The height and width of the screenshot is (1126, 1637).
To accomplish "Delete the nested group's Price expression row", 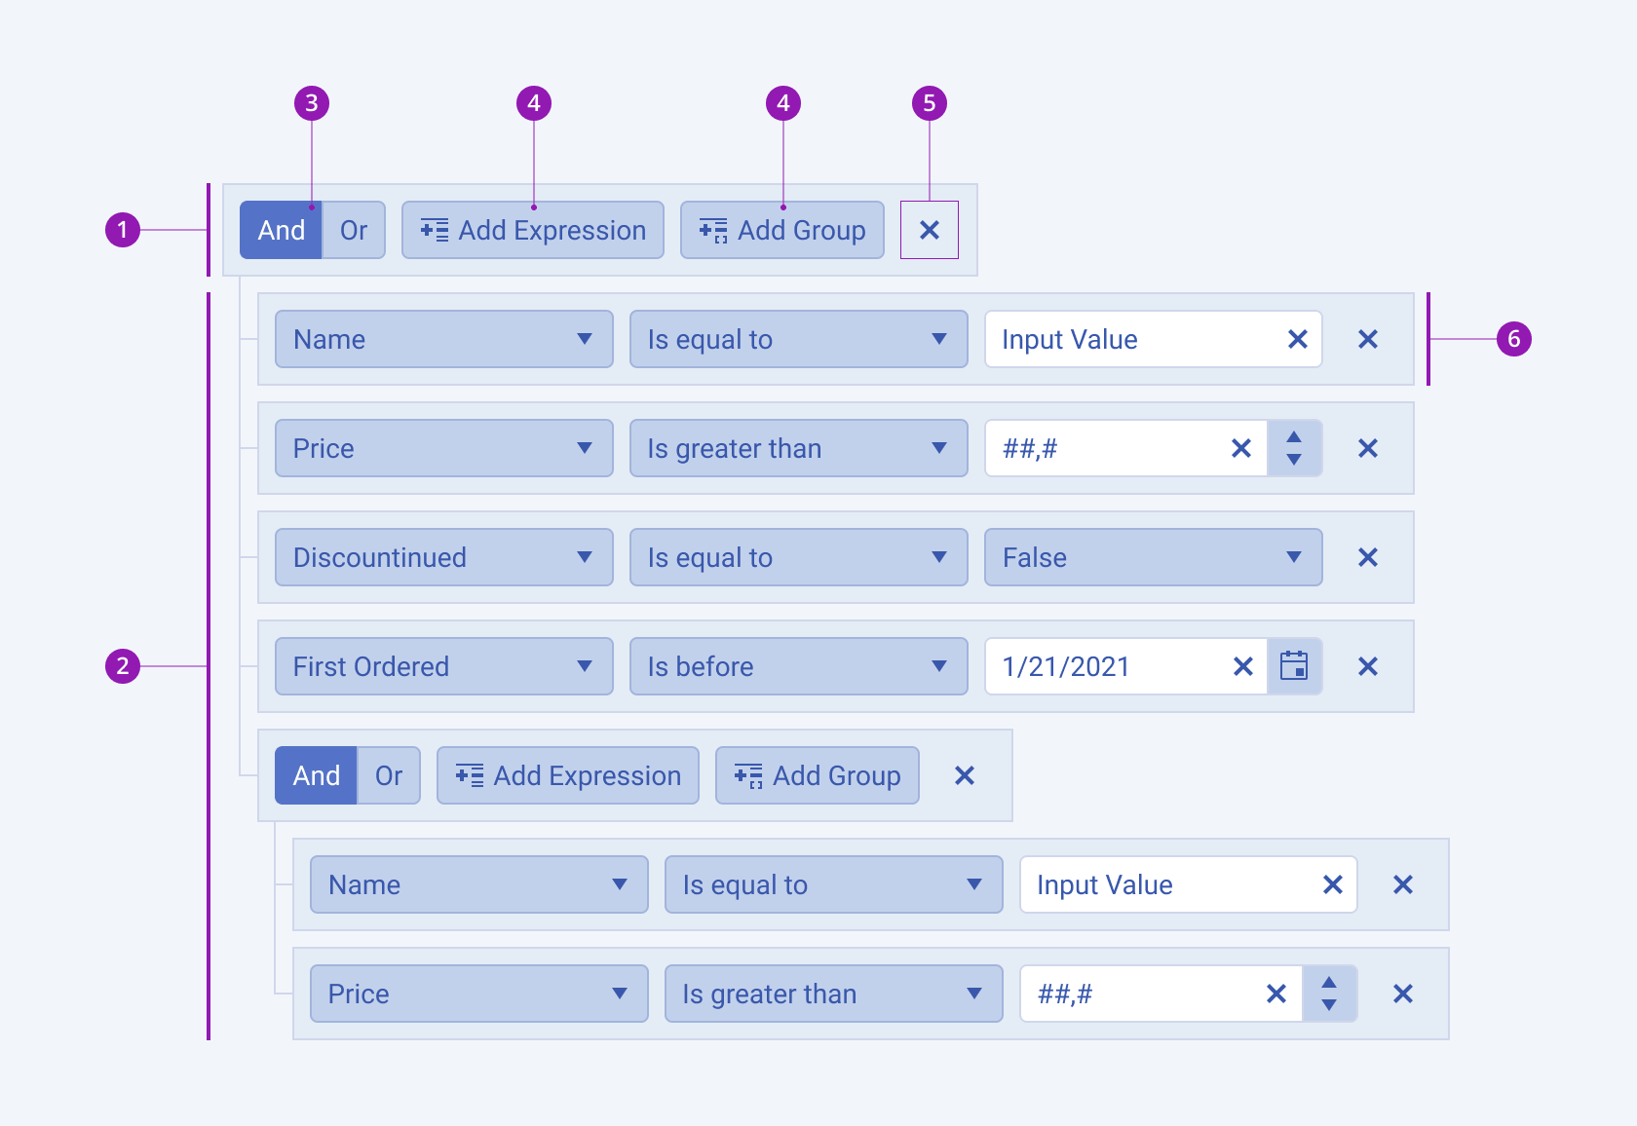I will coord(1403,994).
